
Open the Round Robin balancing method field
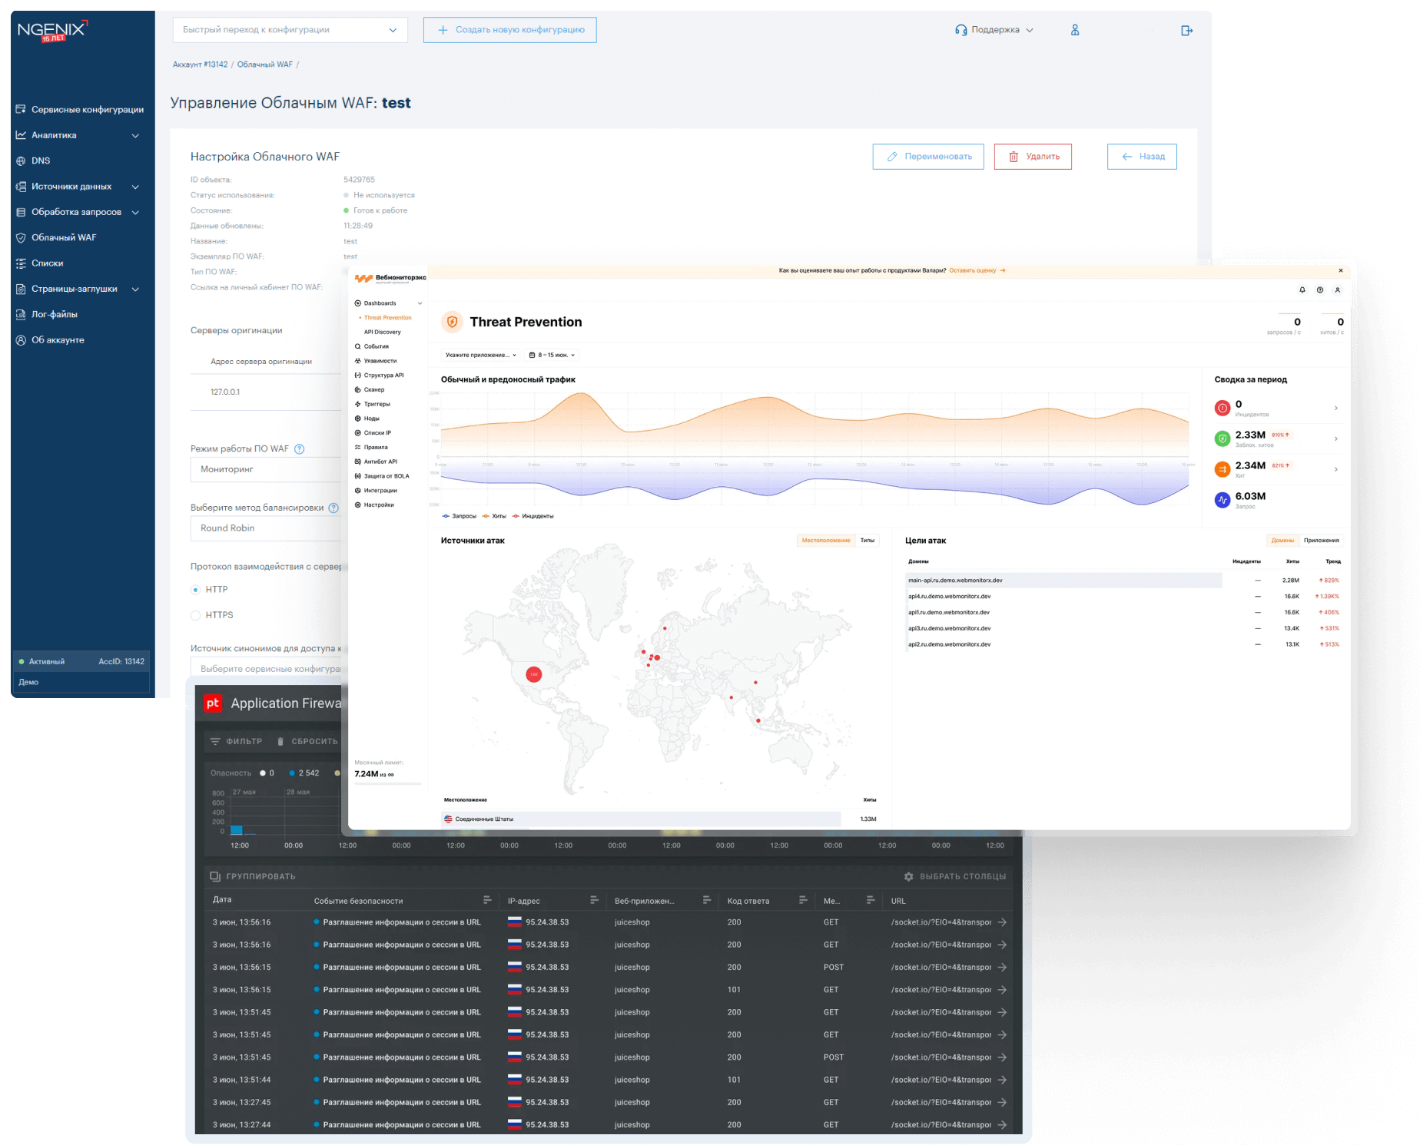pyautogui.click(x=265, y=528)
